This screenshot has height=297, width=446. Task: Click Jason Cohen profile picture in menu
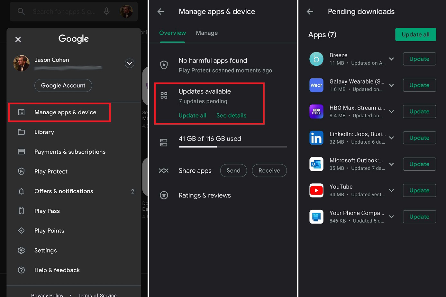21,63
